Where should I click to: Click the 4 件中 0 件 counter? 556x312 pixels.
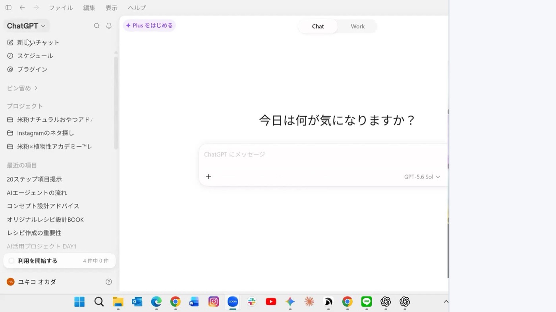[96, 261]
